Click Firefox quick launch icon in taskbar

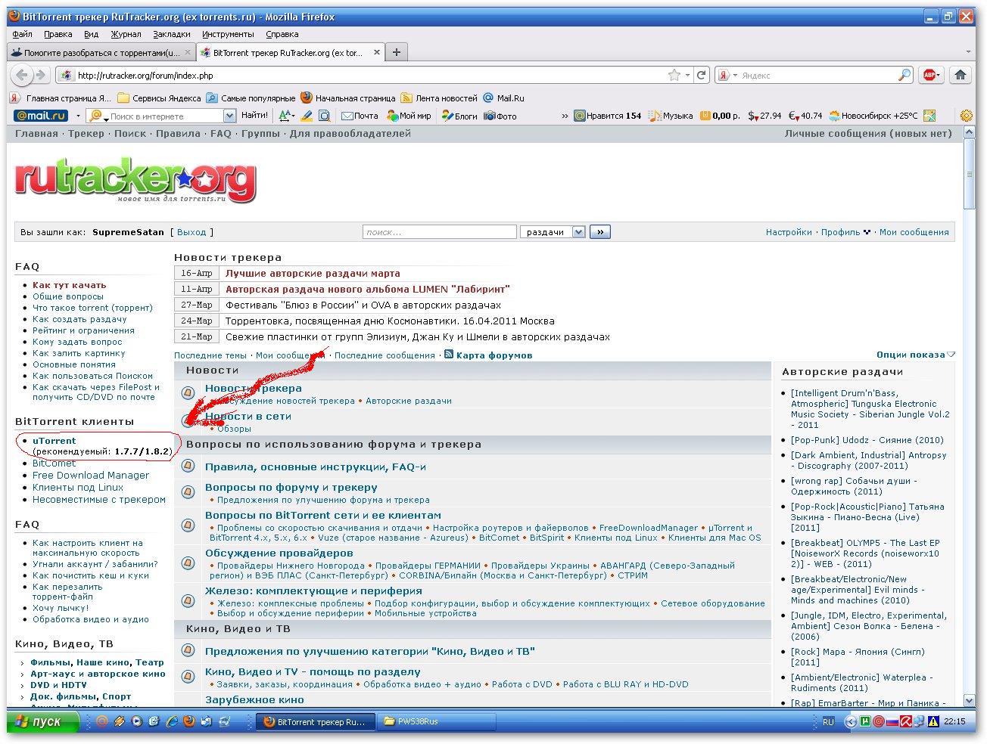[188, 721]
